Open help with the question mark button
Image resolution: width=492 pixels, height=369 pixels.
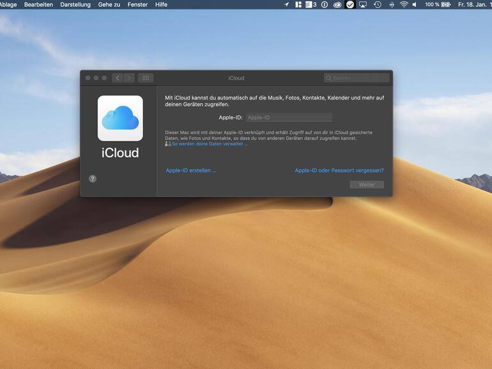pyautogui.click(x=93, y=179)
